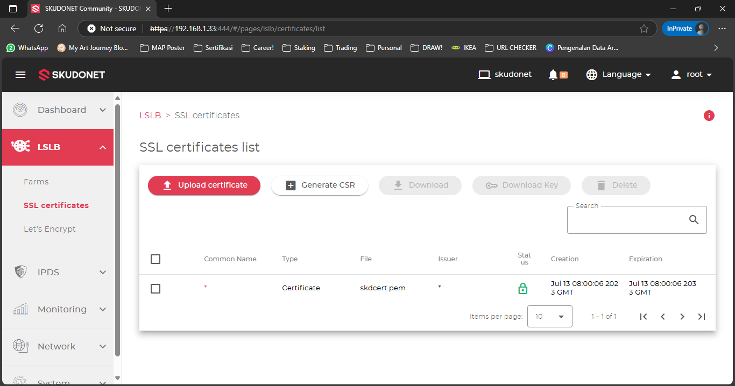Expand the IPDS sidebar section
The height and width of the screenshot is (386, 735).
click(59, 272)
